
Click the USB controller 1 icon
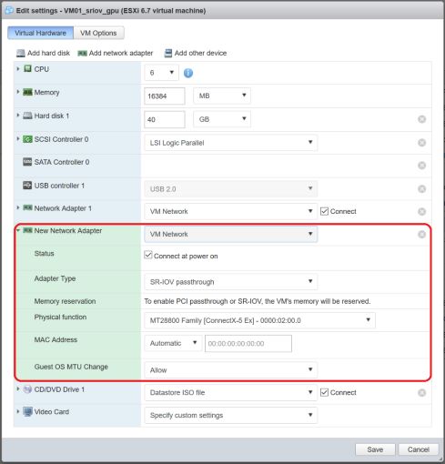pyautogui.click(x=27, y=186)
